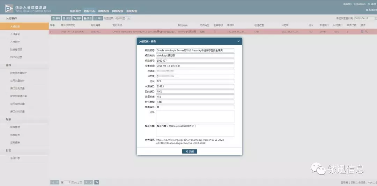Open 接口实时流量 in the sidebar
Viewport: 377px width, 186px height.
pyautogui.click(x=24, y=111)
